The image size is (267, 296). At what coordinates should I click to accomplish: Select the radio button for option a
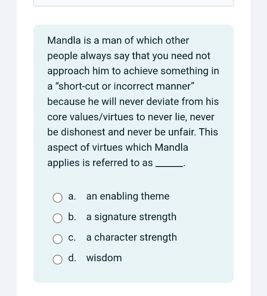(57, 198)
